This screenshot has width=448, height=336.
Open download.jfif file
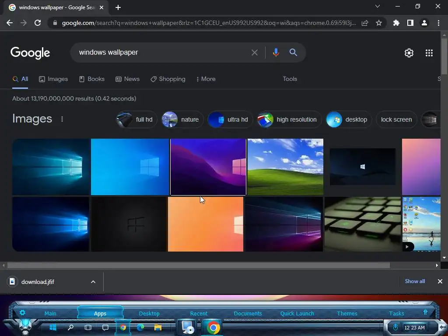38,282
